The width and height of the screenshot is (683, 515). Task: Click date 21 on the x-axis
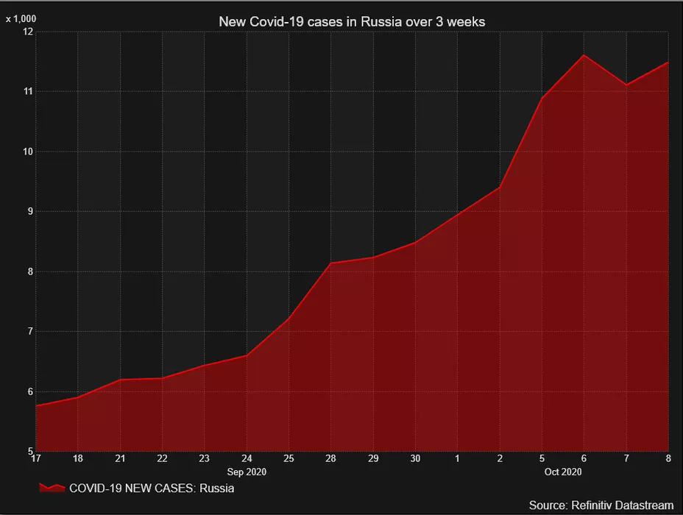120,458
